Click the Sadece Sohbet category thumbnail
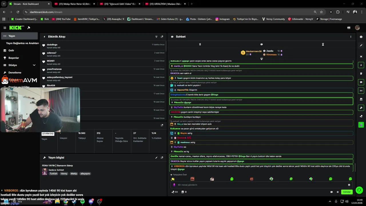The width and height of the screenshot is (366, 206). point(45,172)
